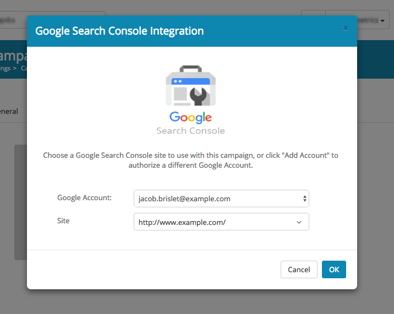394x314 pixels.
Task: Expand the Site dropdown
Action: point(221,222)
